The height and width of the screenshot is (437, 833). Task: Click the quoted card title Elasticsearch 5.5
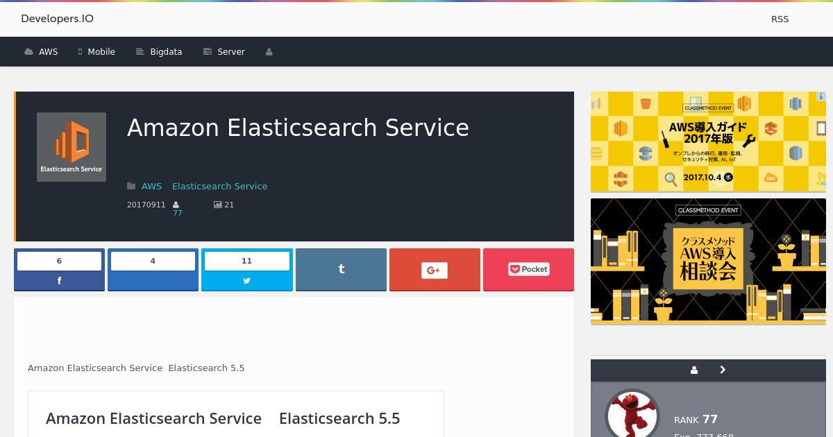click(339, 418)
